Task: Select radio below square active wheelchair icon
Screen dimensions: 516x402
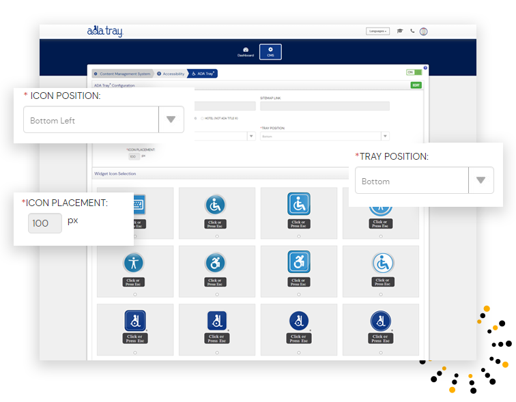Action: pyautogui.click(x=299, y=294)
